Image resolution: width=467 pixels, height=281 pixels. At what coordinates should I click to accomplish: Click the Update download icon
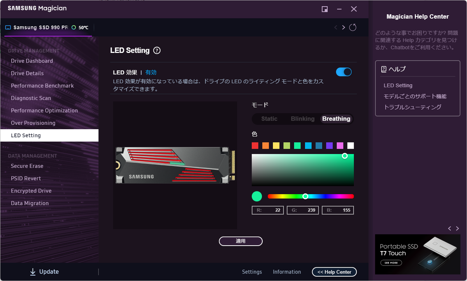pyautogui.click(x=33, y=272)
